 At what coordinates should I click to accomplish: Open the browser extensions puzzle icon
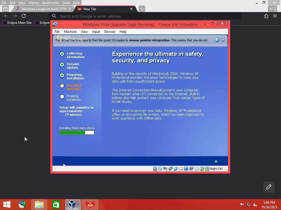pyautogui.click(x=266, y=16)
